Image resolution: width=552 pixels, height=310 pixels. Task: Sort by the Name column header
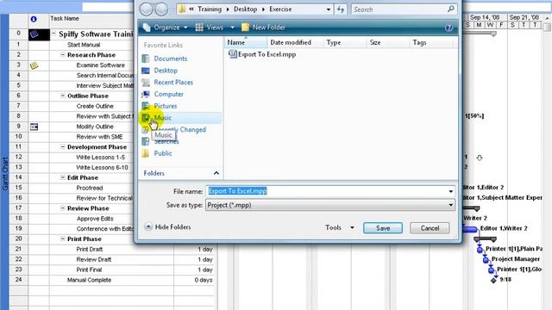245,42
